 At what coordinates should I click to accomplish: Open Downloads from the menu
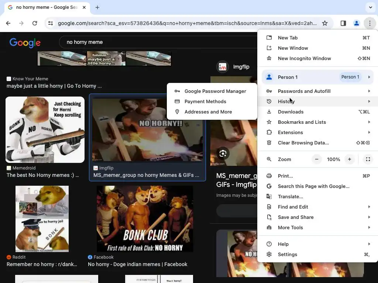[x=318, y=112]
